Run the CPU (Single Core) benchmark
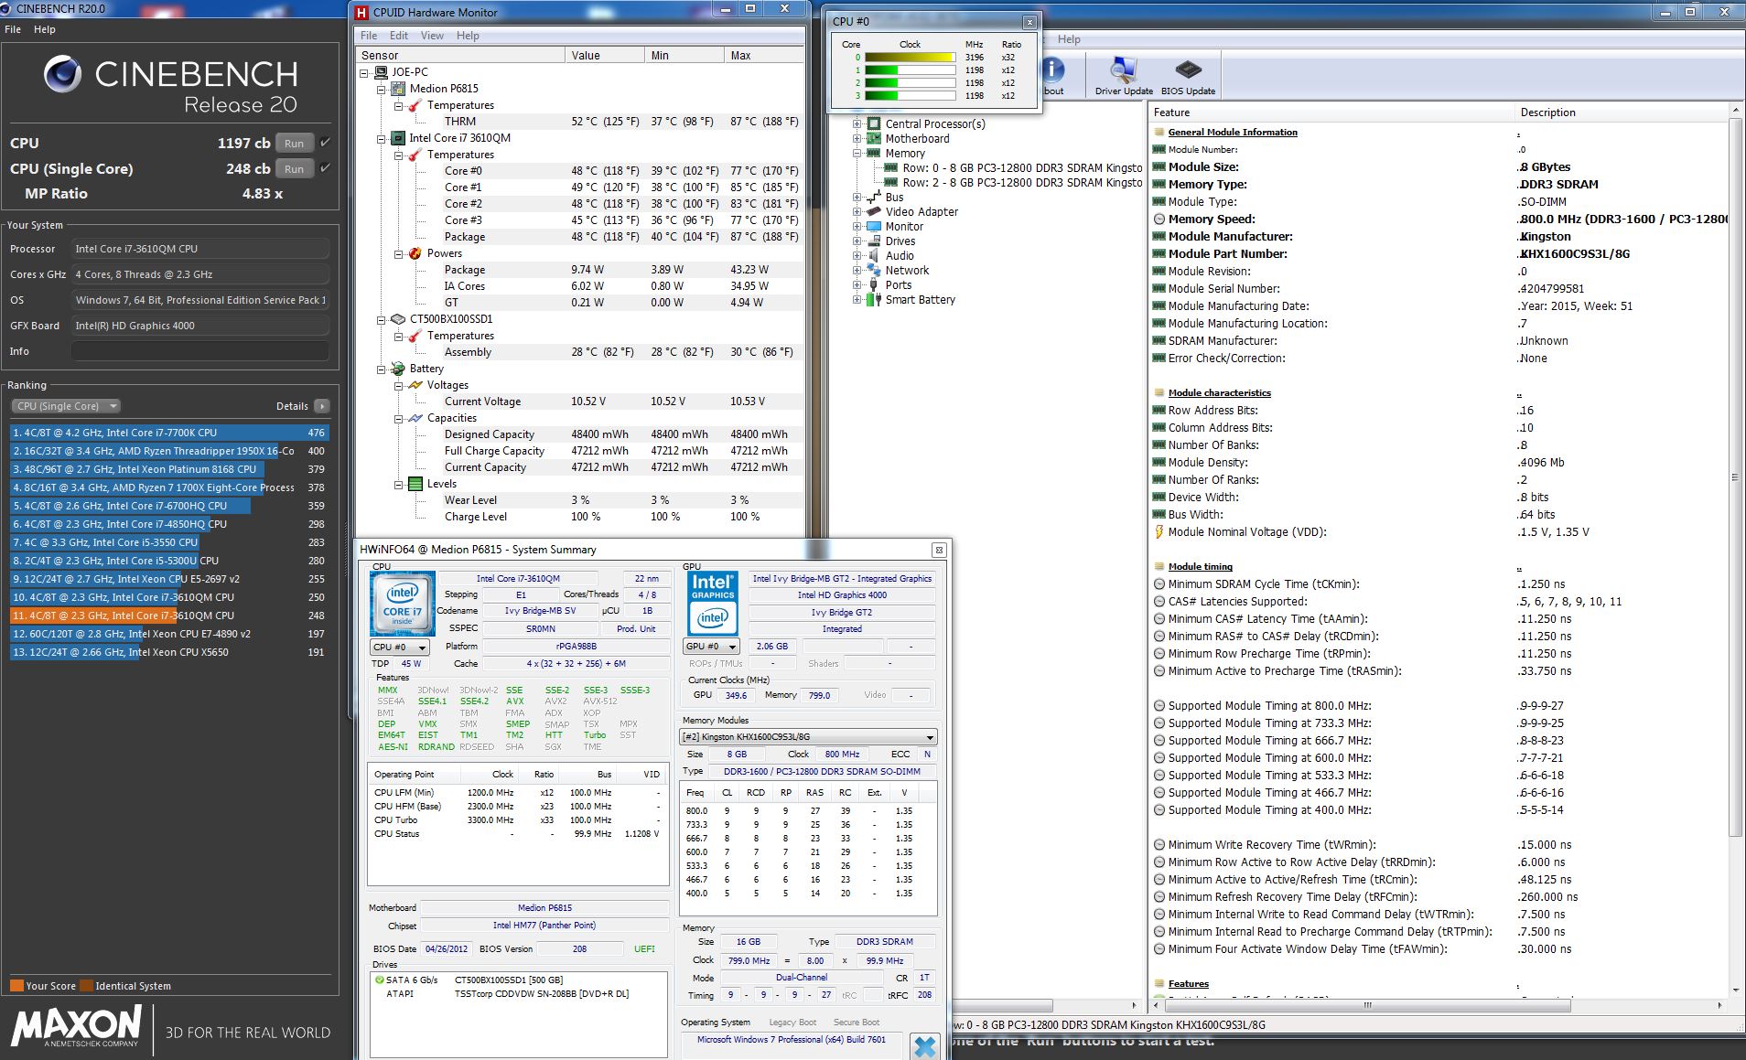The image size is (1746, 1060). pos(294,168)
